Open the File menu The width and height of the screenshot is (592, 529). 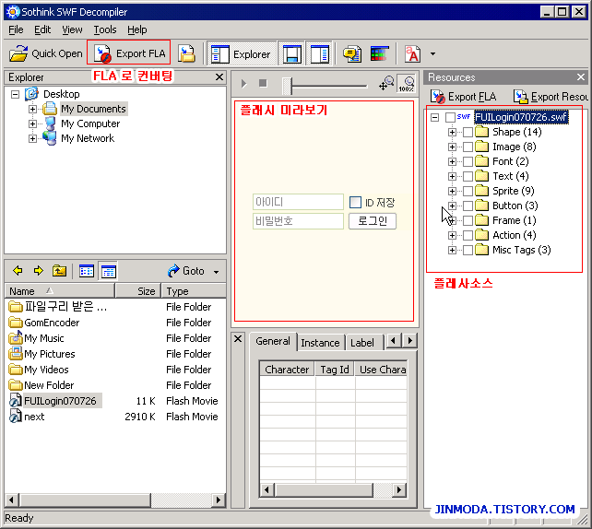[x=16, y=29]
